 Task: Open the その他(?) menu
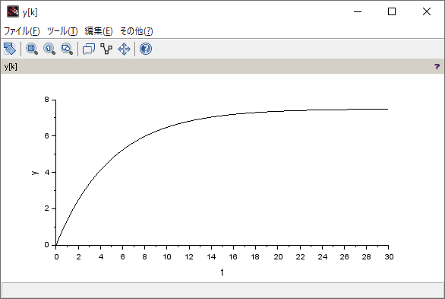pos(137,31)
